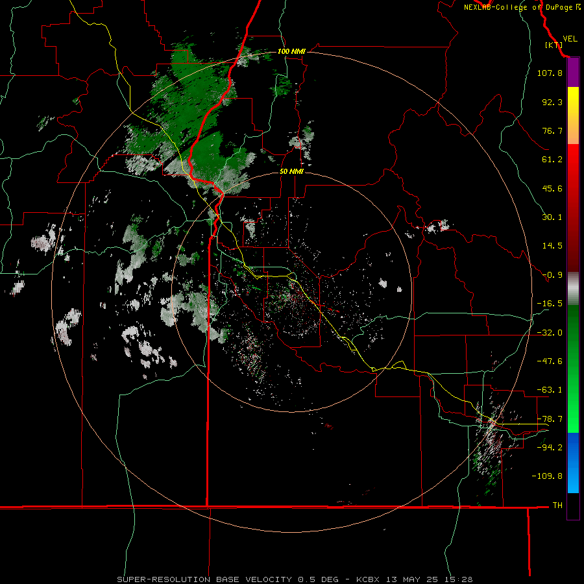Click the -94.2 velocity scale value
Viewport: 584px width, 584px height.
[x=550, y=448]
